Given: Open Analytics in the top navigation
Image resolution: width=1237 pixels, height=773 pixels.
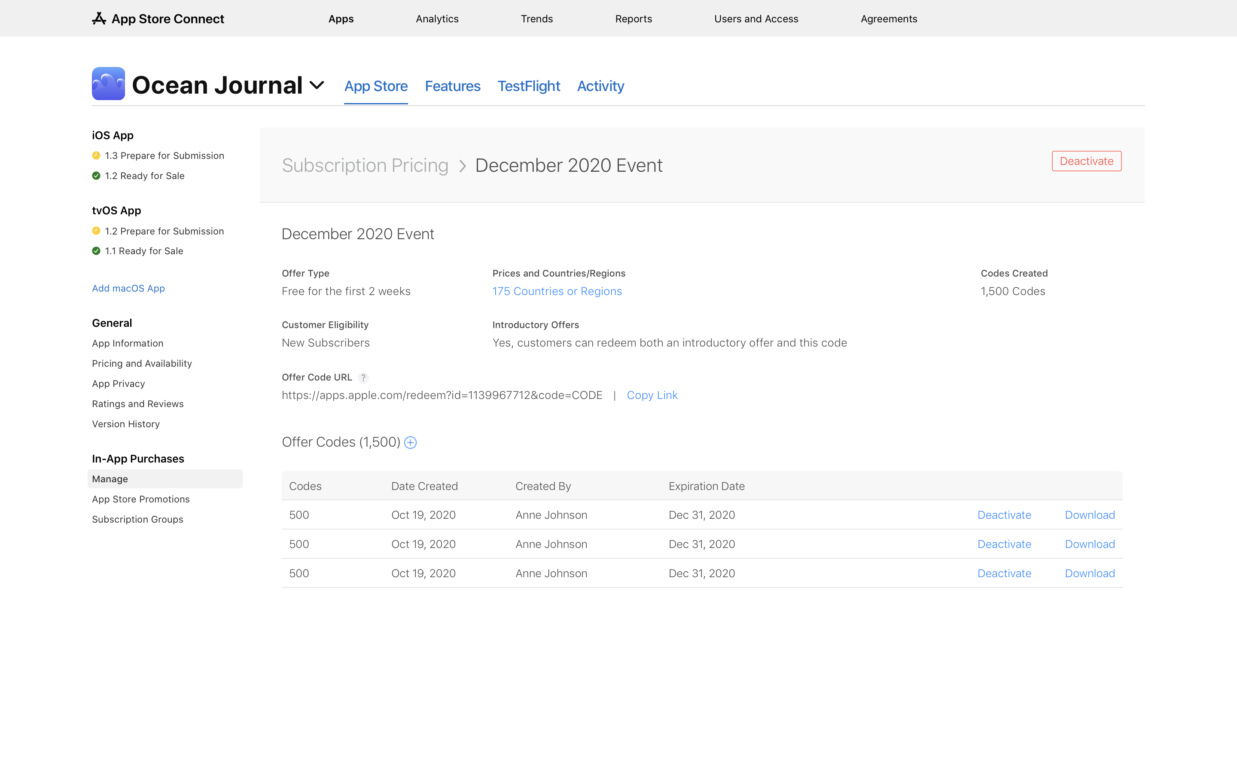Looking at the screenshot, I should pos(437,19).
